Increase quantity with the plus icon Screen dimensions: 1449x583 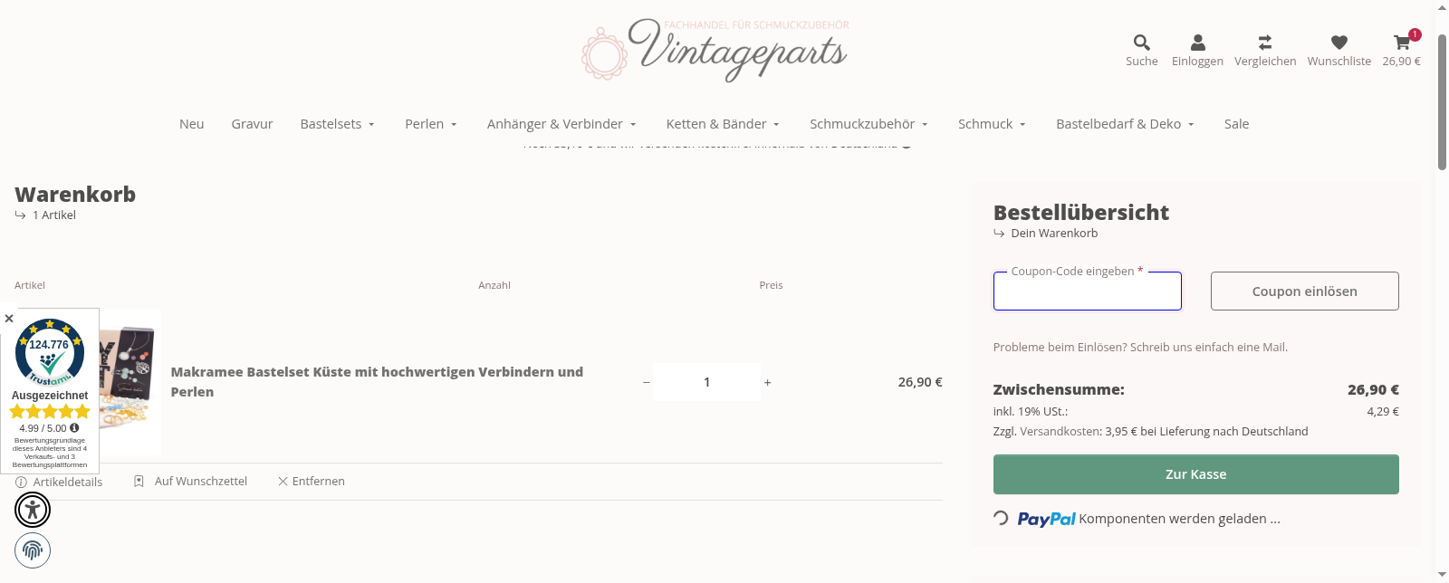pos(767,382)
